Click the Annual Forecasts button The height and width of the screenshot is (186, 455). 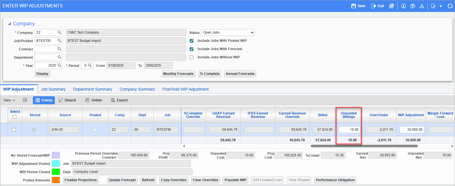(240, 74)
